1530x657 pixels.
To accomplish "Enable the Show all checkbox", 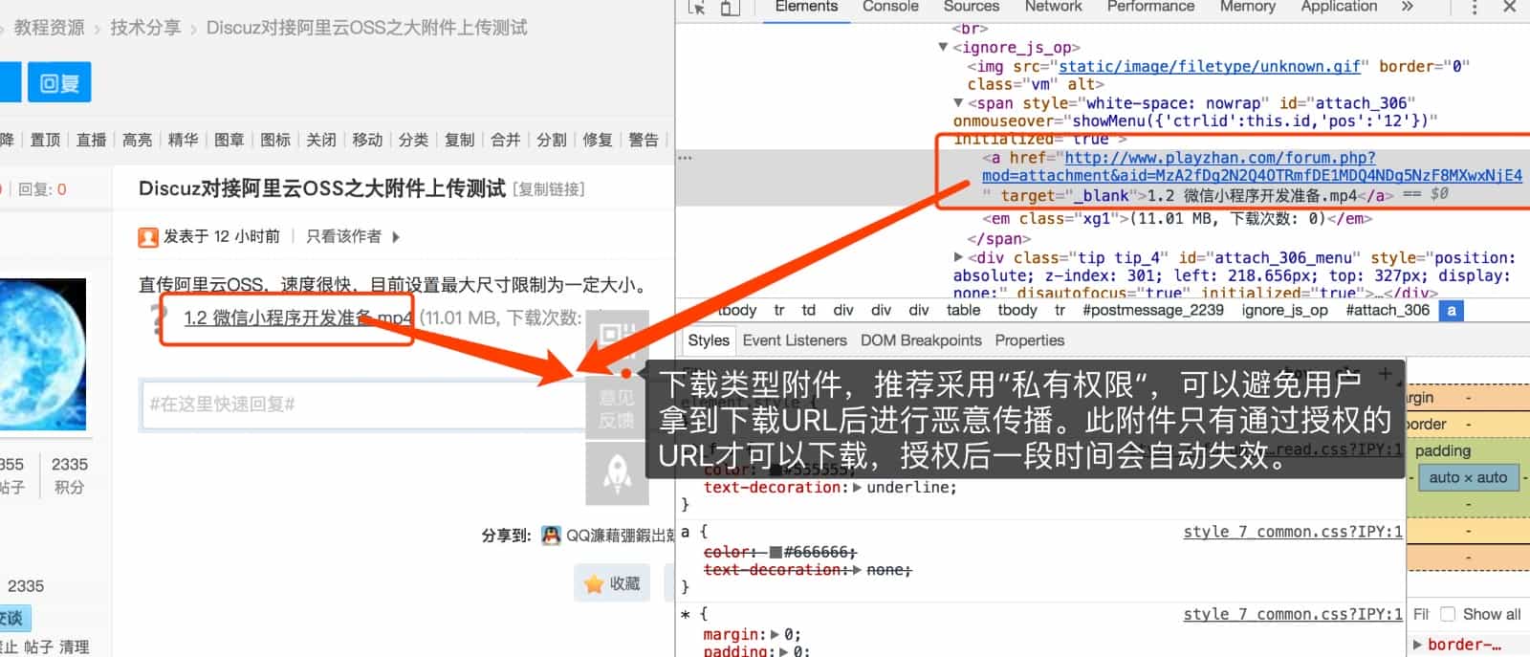I will (x=1448, y=614).
